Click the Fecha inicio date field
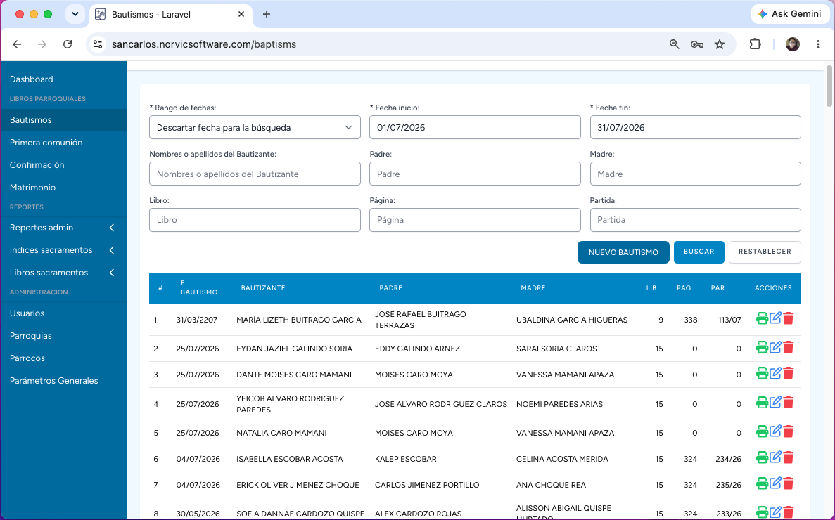Screen dimensions: 835x520 (x=475, y=128)
